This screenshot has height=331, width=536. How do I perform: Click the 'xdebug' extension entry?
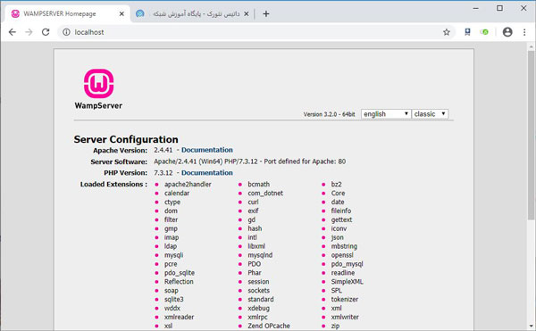coord(259,308)
